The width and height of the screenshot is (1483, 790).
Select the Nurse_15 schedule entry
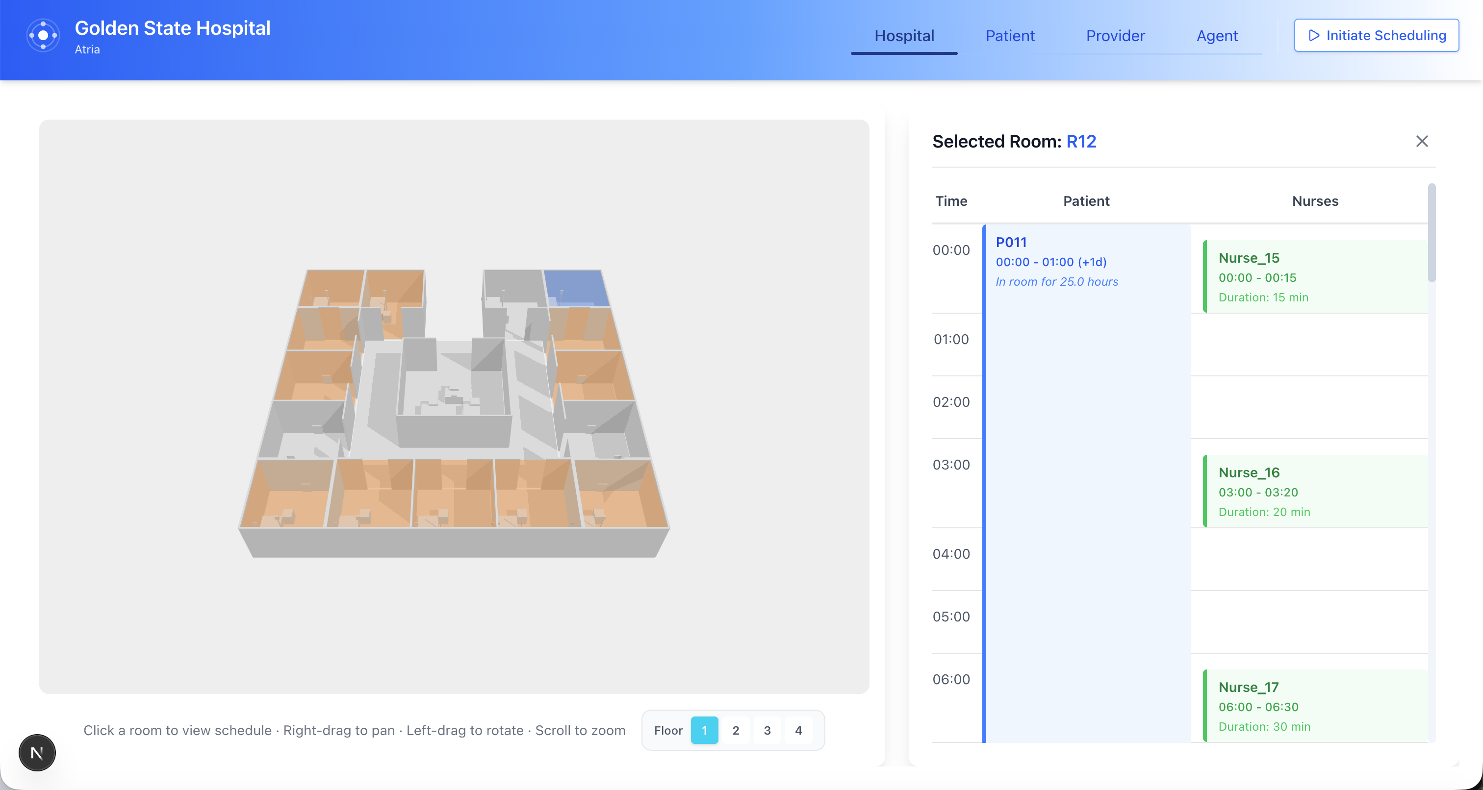coord(1315,277)
